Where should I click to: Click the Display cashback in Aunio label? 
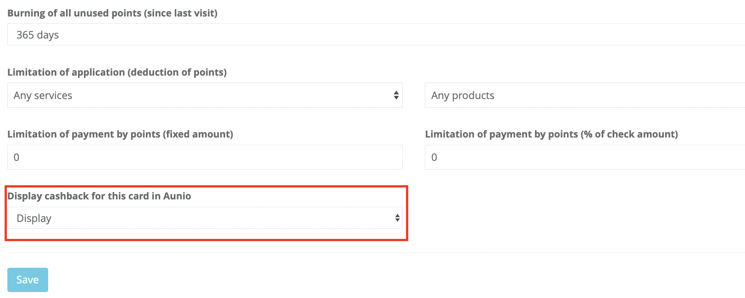coord(99,196)
